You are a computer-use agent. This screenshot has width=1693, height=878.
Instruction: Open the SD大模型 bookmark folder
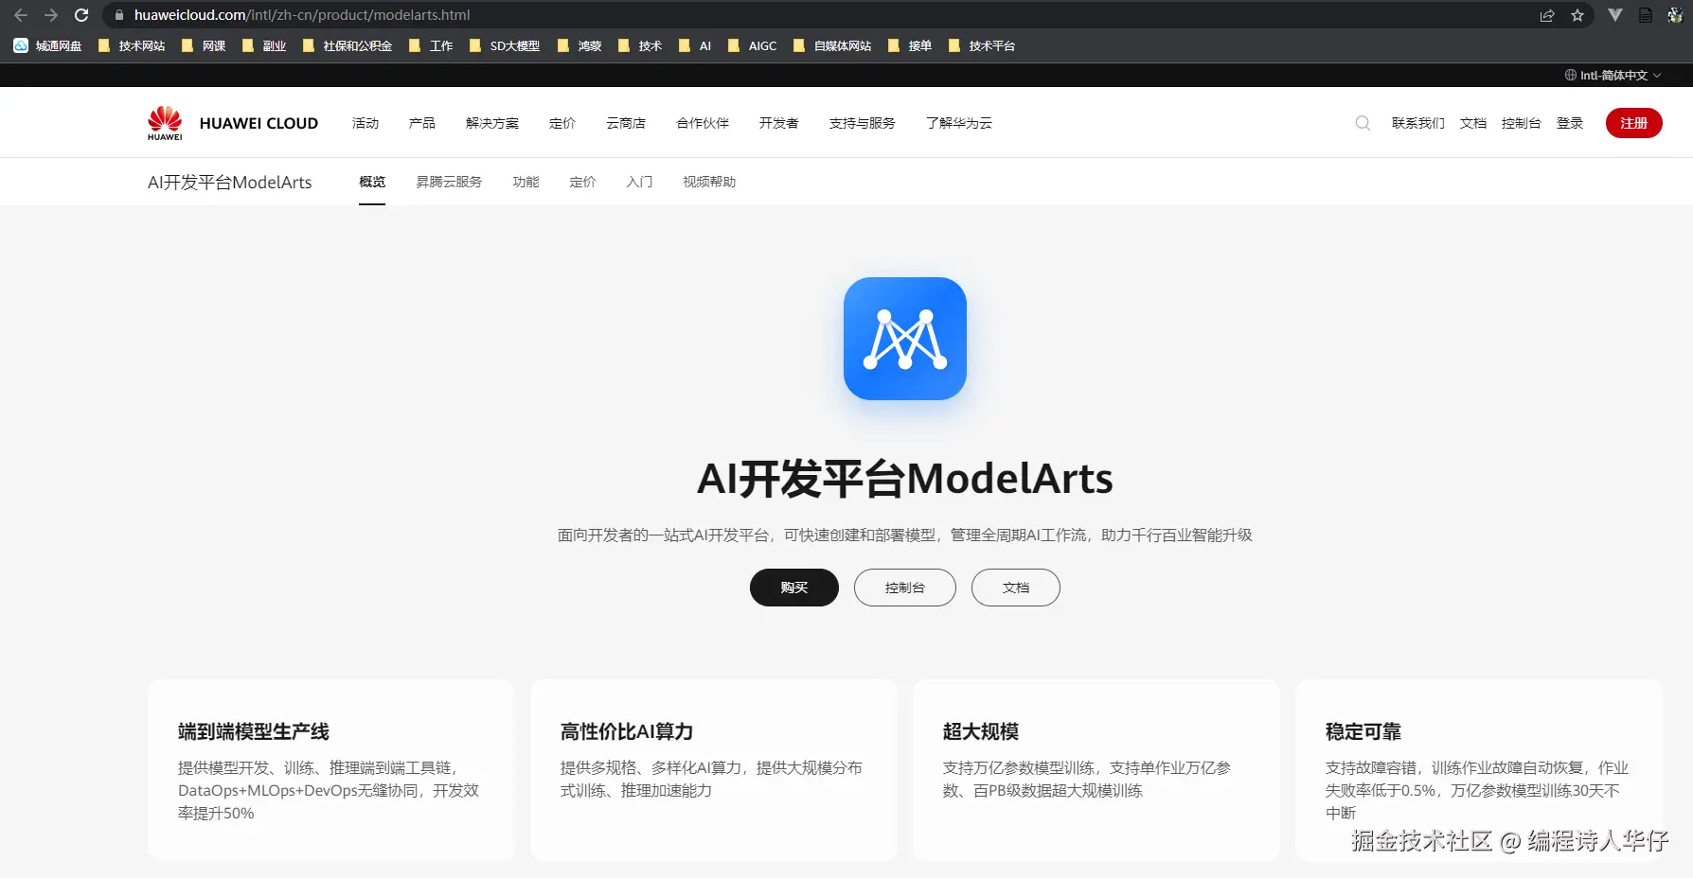[505, 45]
